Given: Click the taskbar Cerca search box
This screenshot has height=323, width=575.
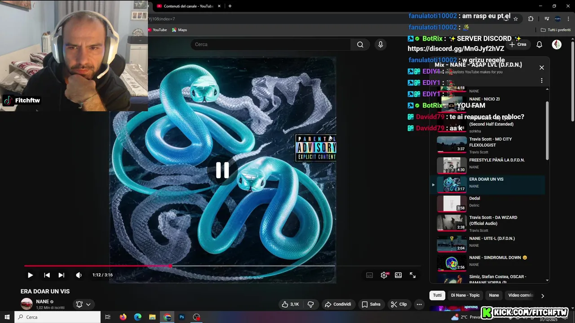Looking at the screenshot, I should tap(57, 317).
